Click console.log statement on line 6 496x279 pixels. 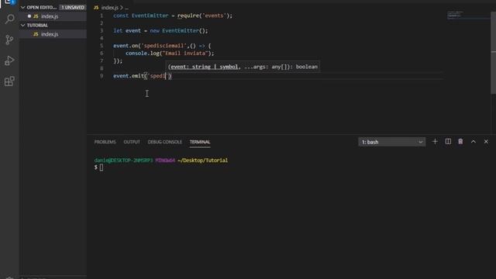(170, 53)
